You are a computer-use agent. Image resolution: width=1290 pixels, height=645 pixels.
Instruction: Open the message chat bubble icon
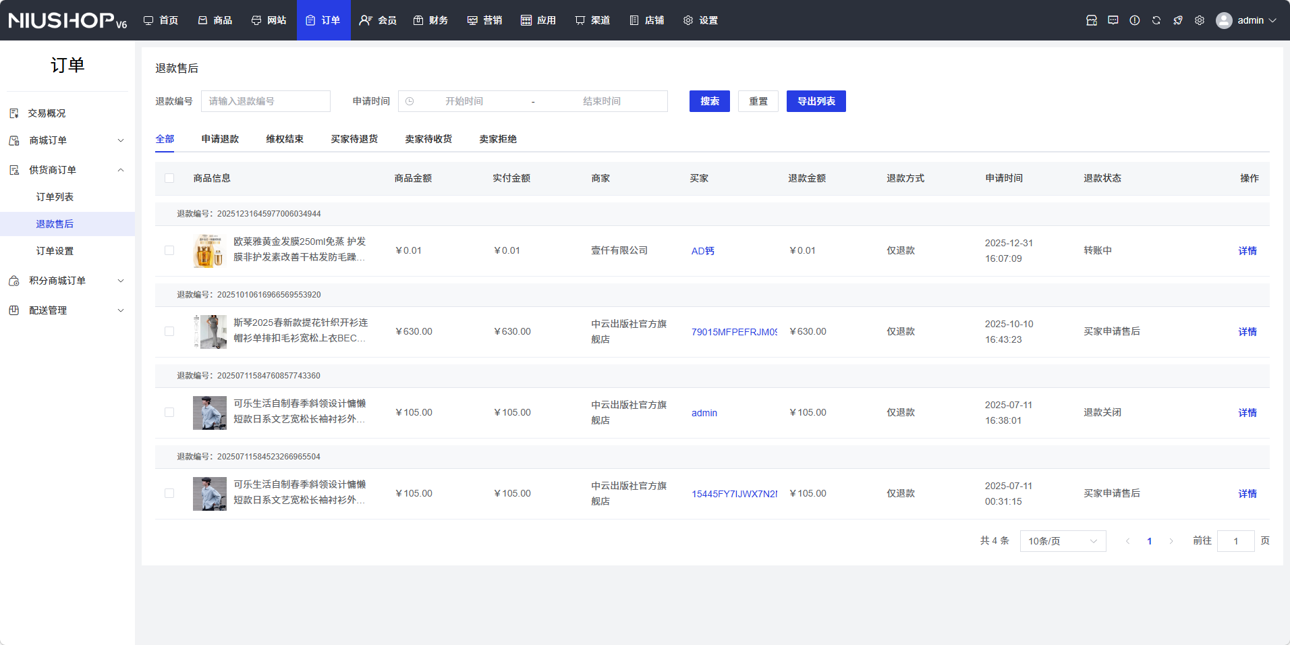point(1113,20)
